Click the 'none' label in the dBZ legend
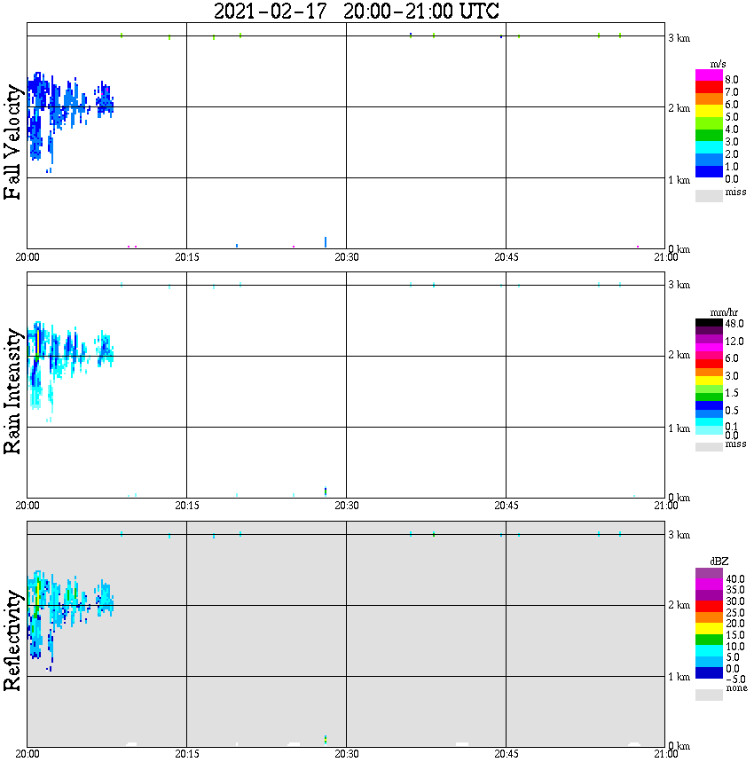The image size is (754, 770). point(736,687)
